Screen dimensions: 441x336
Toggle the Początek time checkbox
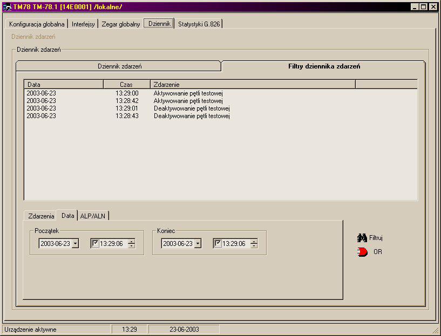click(96, 243)
